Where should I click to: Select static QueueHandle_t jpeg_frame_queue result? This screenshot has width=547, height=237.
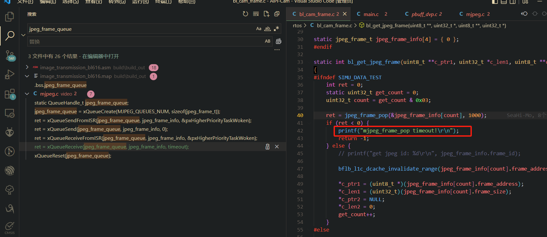(82, 103)
